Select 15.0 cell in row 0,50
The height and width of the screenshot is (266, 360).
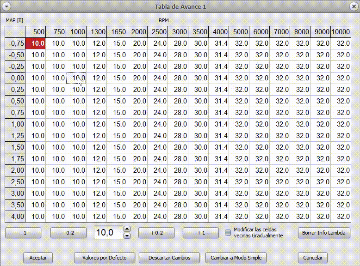tap(117, 101)
